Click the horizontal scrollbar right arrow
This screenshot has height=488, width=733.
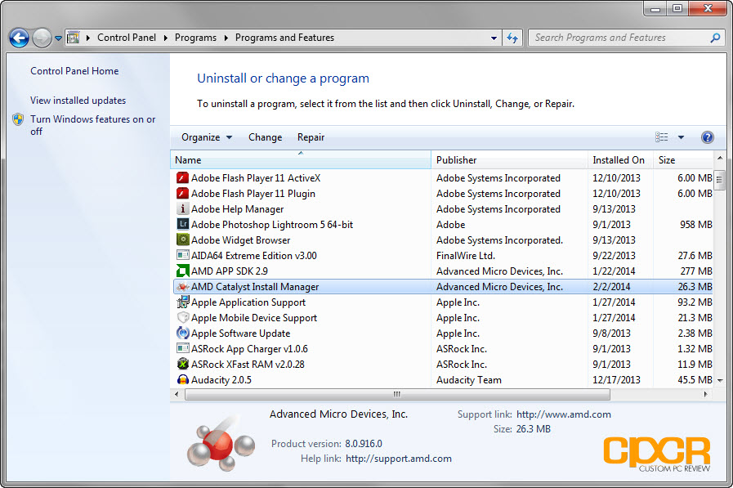(706, 395)
